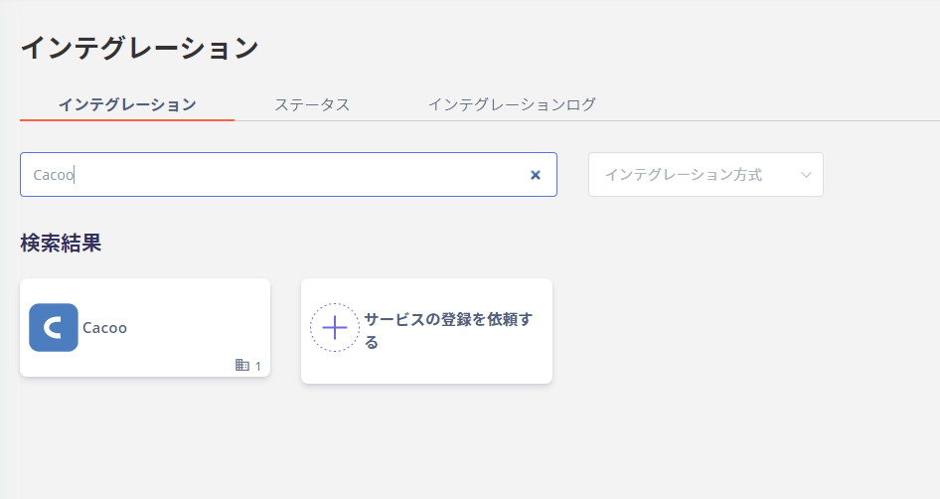The width and height of the screenshot is (940, 499).
Task: Open the Cacoo integration card logo
Action: [x=54, y=327]
